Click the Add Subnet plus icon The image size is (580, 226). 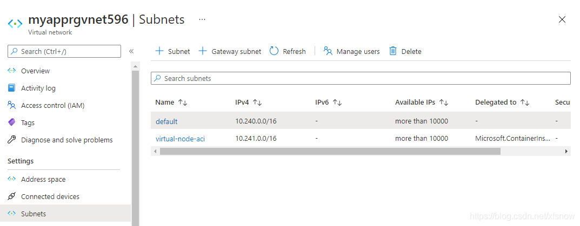tap(159, 51)
